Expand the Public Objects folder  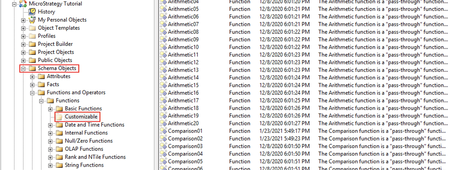click(23, 61)
